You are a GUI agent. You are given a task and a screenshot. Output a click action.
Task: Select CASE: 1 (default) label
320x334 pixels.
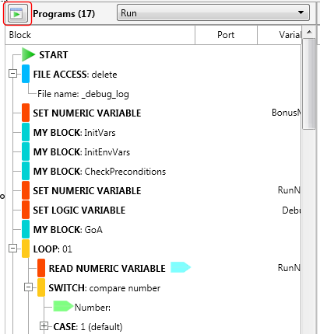[x=88, y=327]
